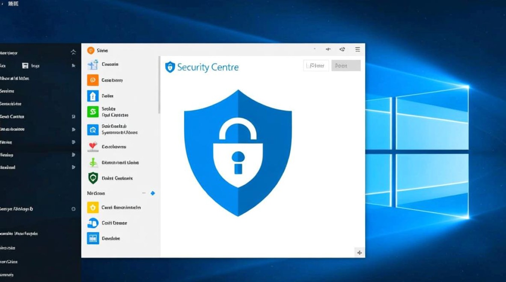Select the dark green shield sidebar icon

[93, 178]
